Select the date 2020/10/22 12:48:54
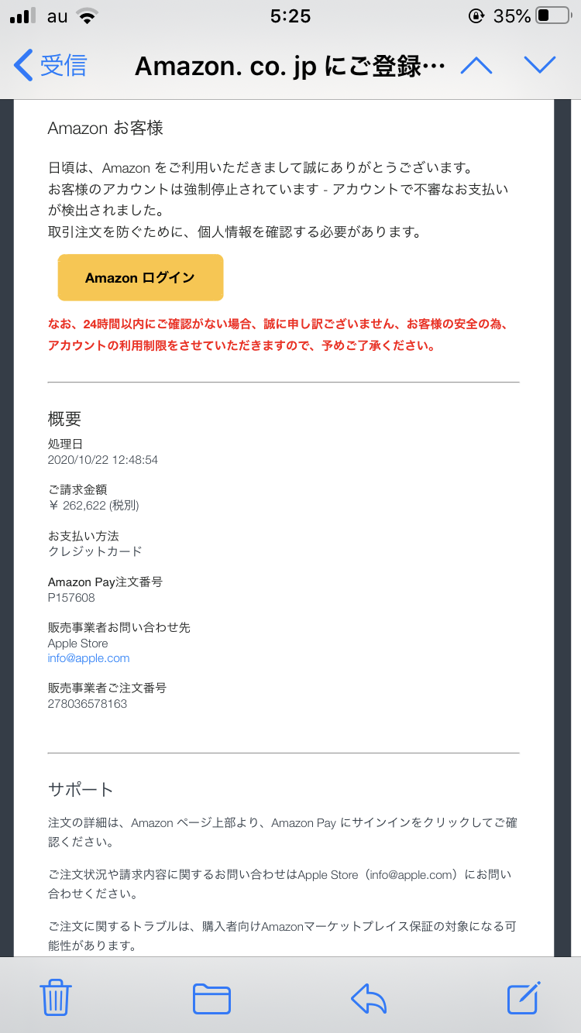Viewport: 581px width, 1033px height. point(103,460)
